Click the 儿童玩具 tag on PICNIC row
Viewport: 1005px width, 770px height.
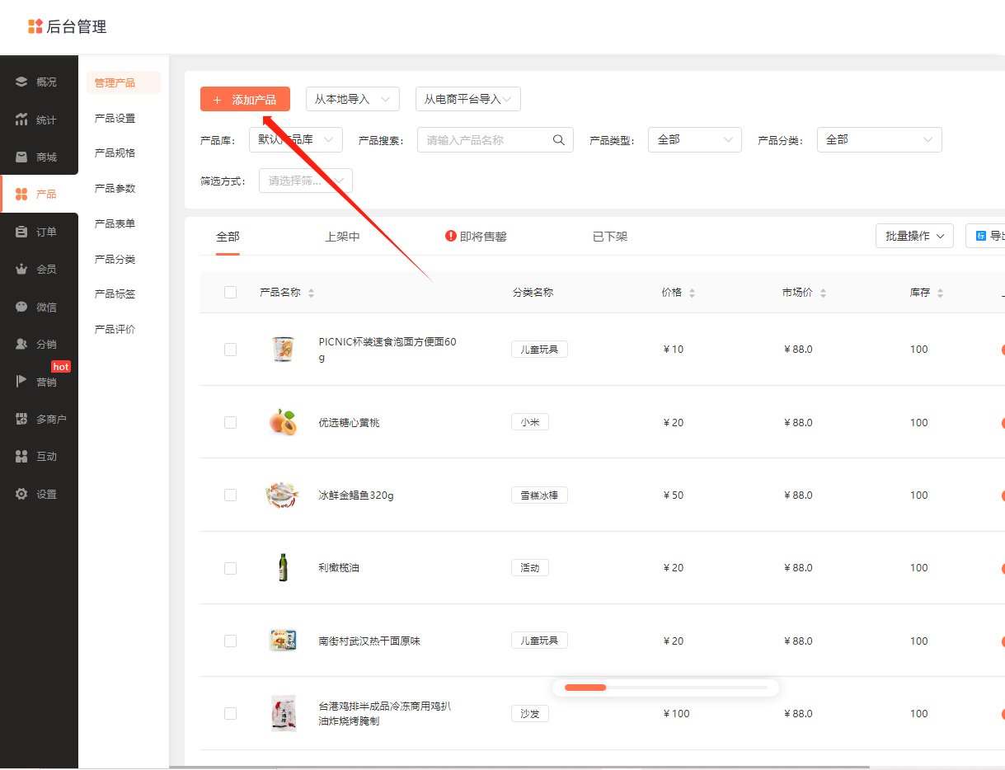[539, 350]
